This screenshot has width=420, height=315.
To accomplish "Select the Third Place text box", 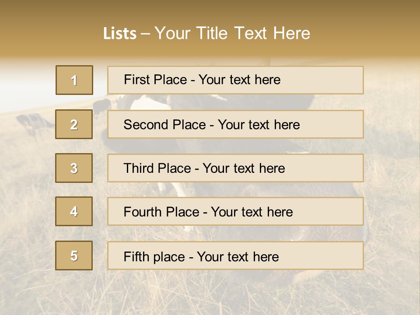I will [235, 168].
